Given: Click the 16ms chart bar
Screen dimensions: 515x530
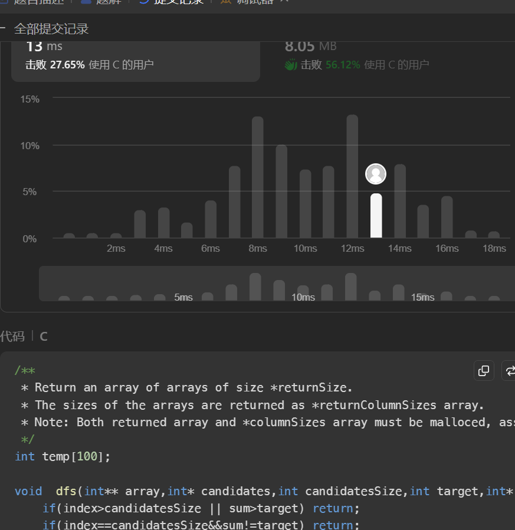Looking at the screenshot, I should click(x=447, y=217).
